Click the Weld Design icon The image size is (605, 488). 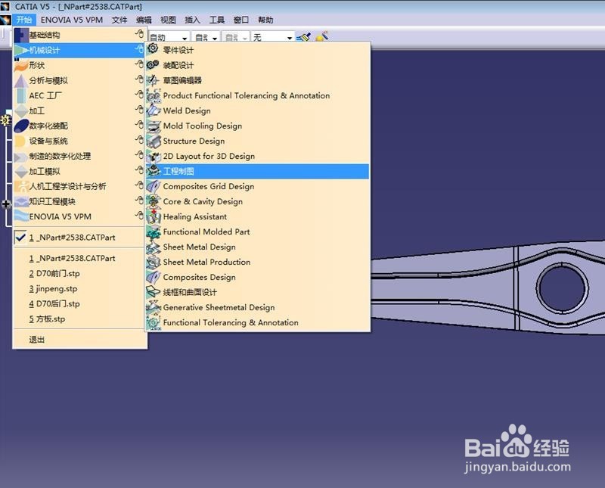click(x=154, y=110)
